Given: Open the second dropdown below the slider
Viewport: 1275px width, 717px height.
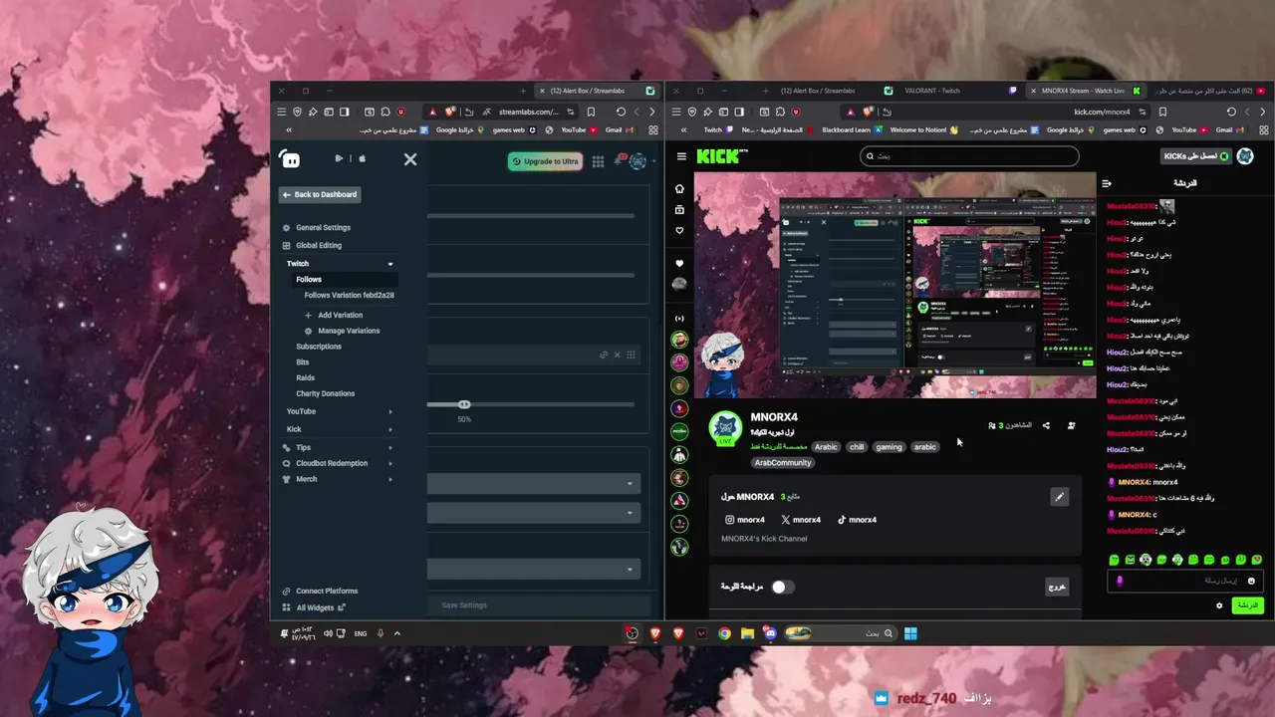Looking at the screenshot, I should click(x=532, y=513).
